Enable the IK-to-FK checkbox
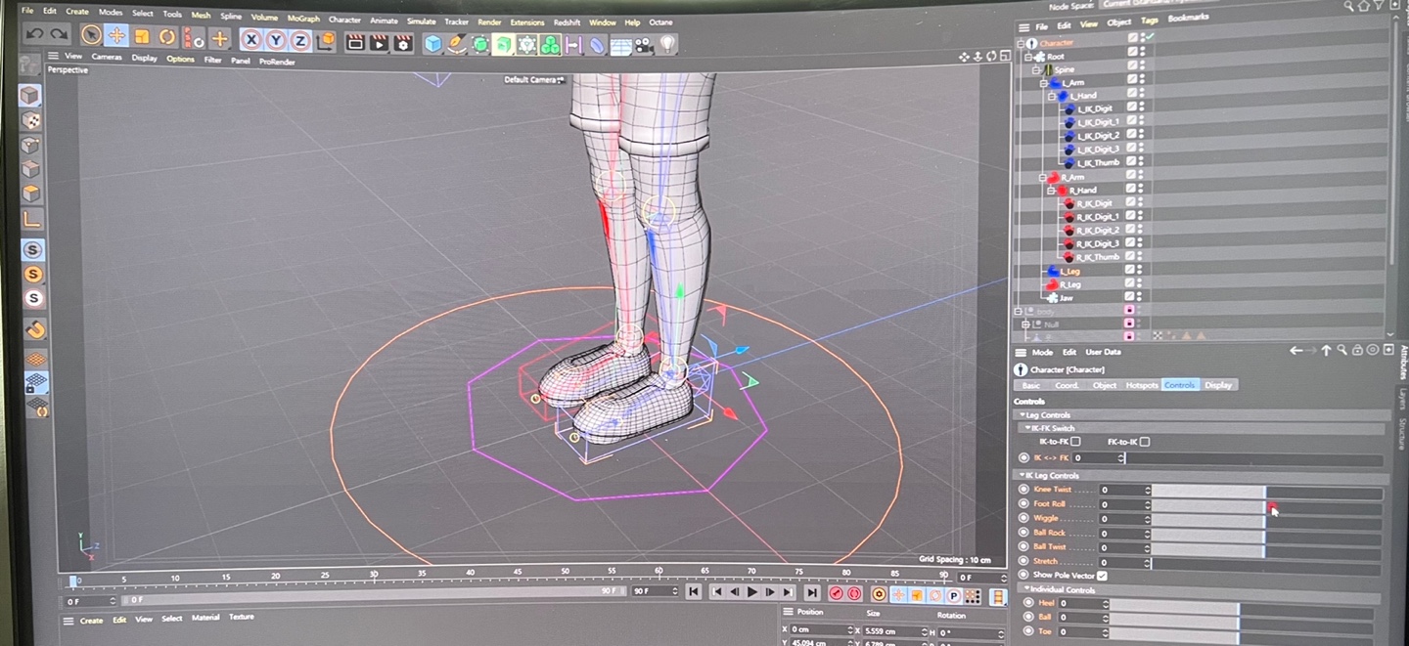Viewport: 1409px width, 646px height. (x=1075, y=442)
